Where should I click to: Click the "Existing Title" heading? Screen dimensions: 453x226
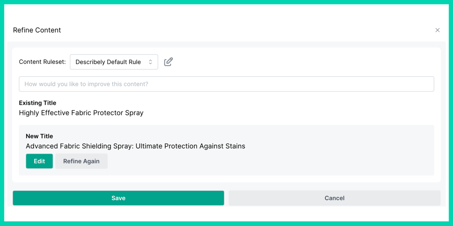38,103
